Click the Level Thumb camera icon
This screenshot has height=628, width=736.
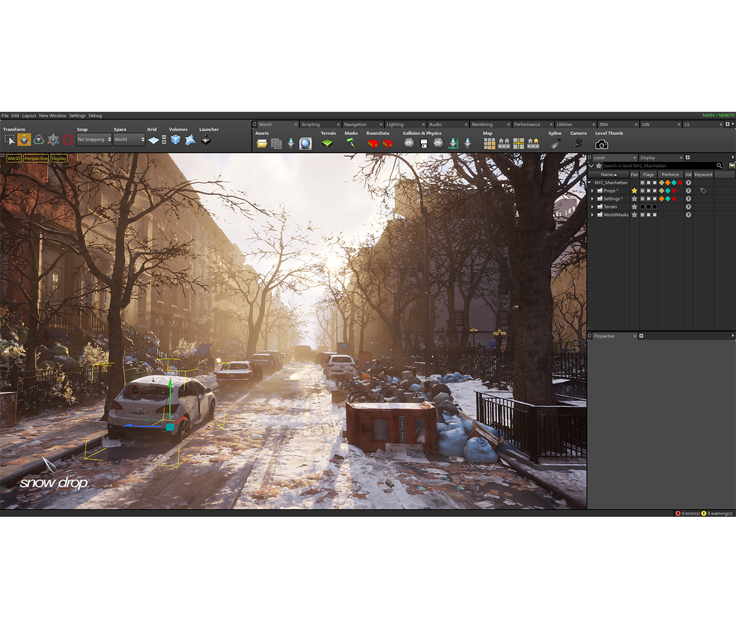[x=602, y=144]
